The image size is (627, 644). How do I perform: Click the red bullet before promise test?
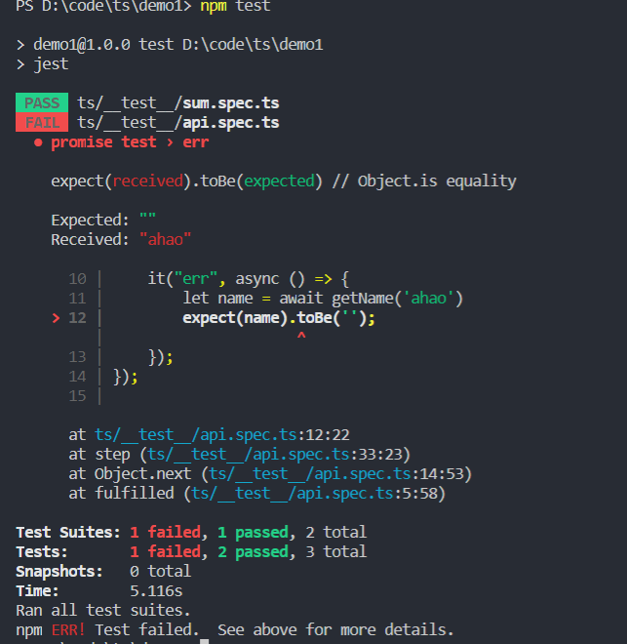37,142
